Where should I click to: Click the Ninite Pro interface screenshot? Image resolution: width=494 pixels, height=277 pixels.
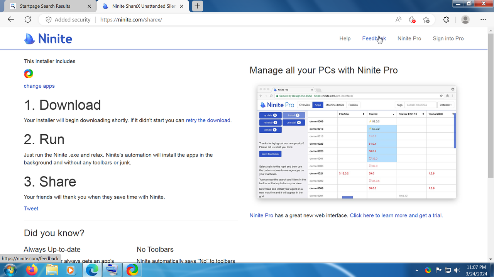click(357, 142)
